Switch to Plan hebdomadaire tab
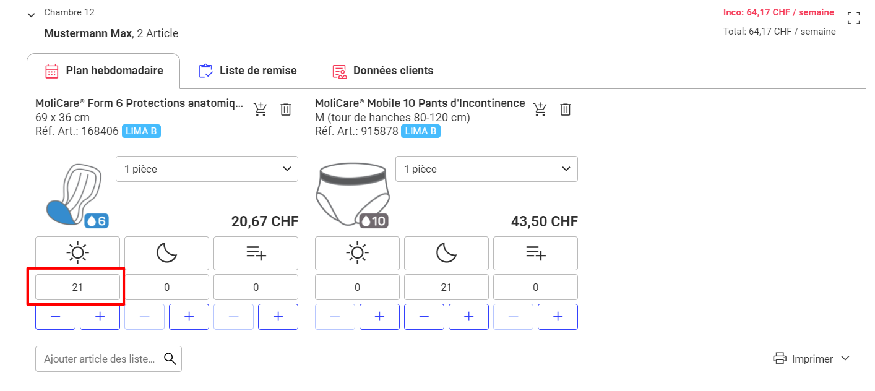 (103, 71)
